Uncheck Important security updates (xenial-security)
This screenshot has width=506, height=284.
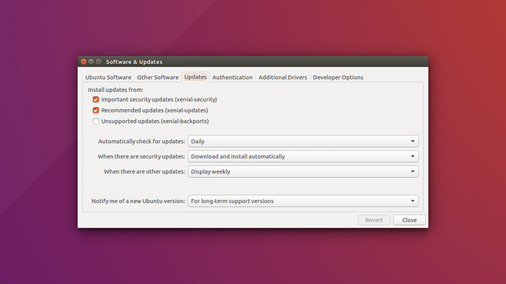[96, 100]
